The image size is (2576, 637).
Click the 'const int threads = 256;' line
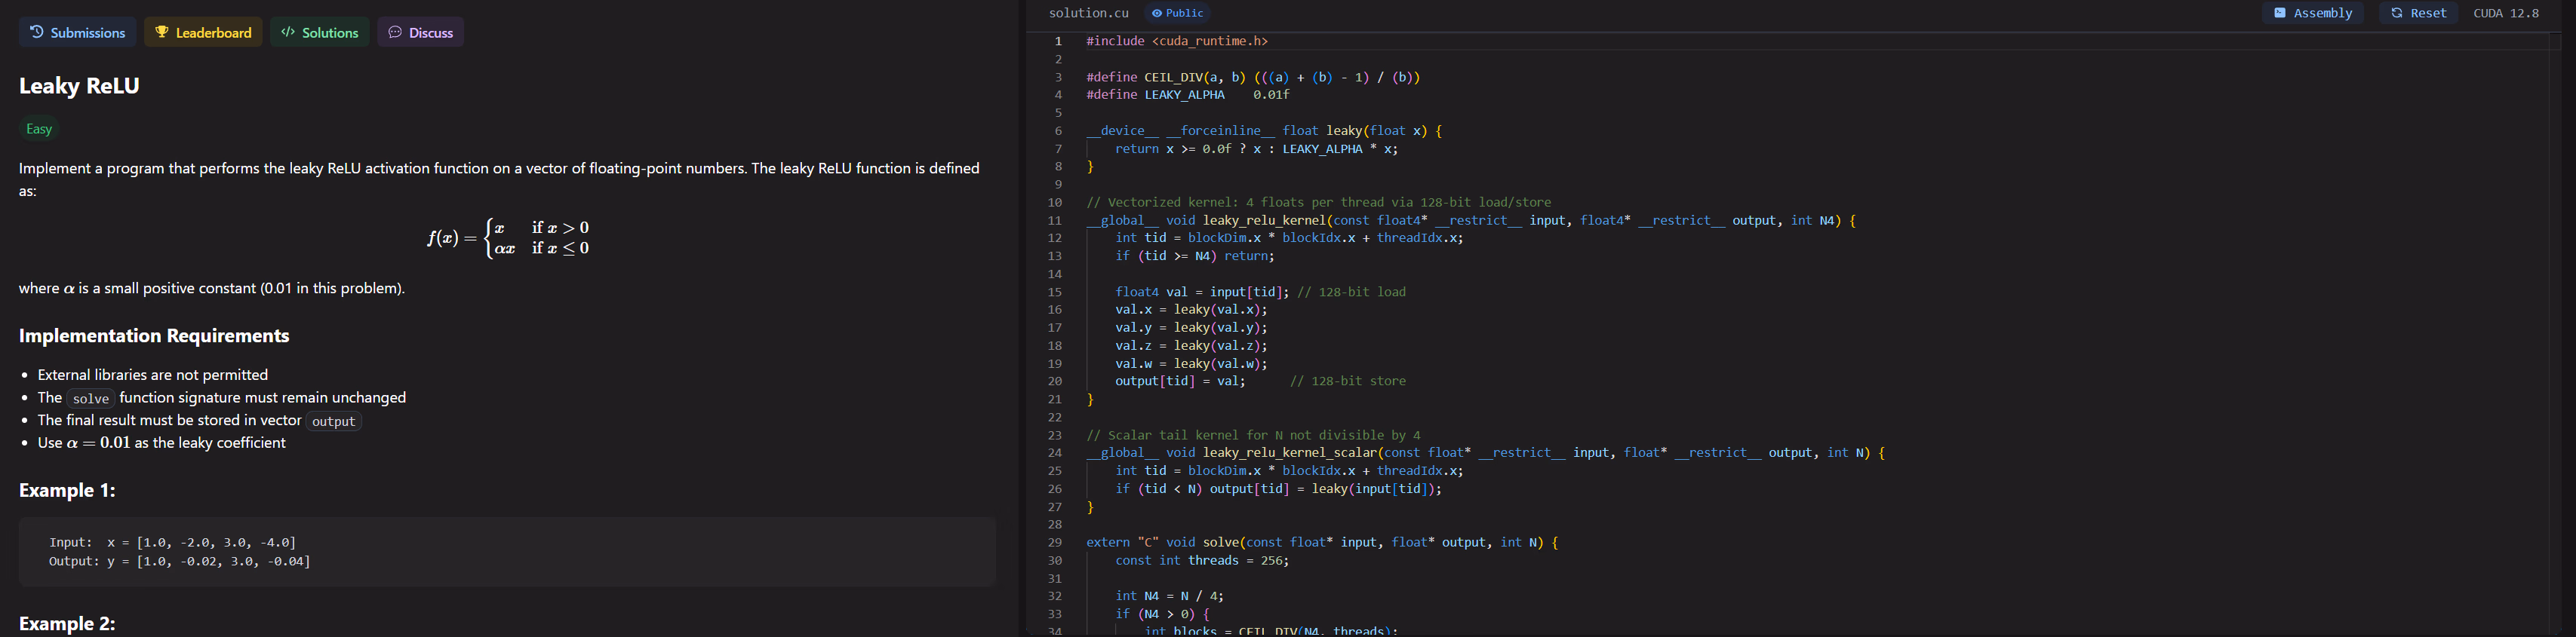1202,560
